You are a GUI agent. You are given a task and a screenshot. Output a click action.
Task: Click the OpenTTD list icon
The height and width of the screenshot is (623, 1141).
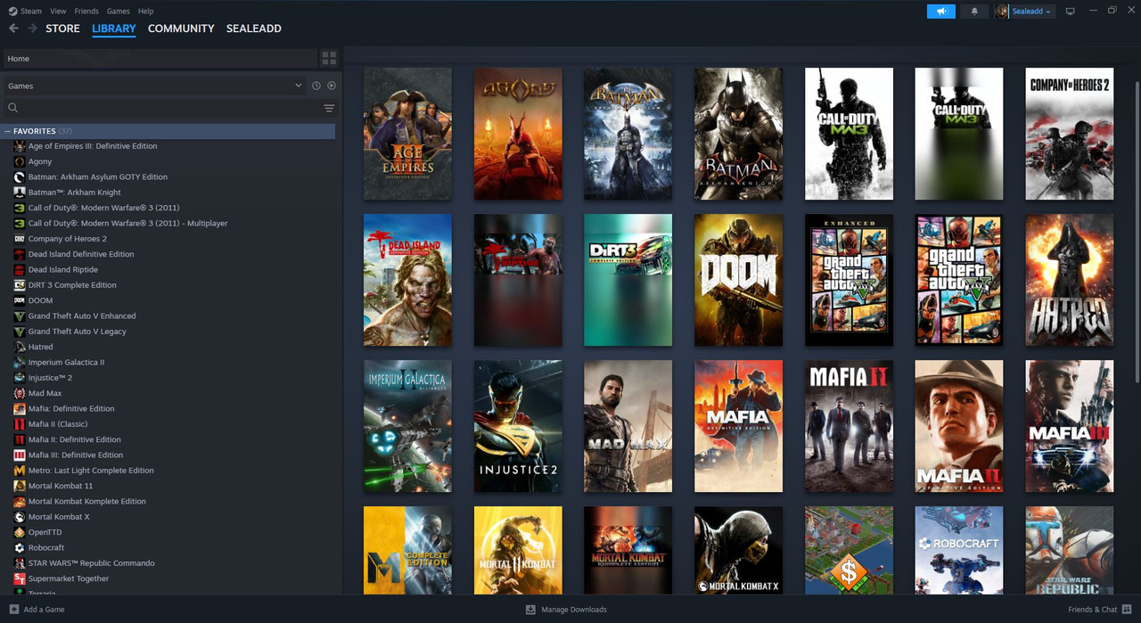[x=20, y=532]
